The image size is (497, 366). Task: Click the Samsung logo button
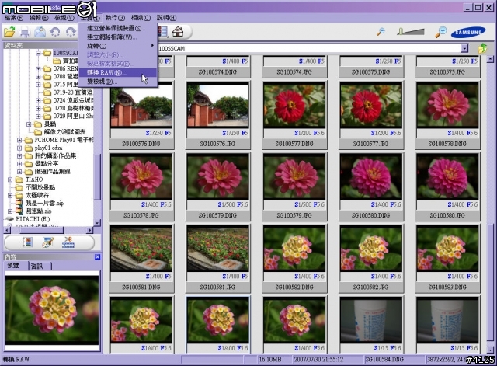[468, 32]
